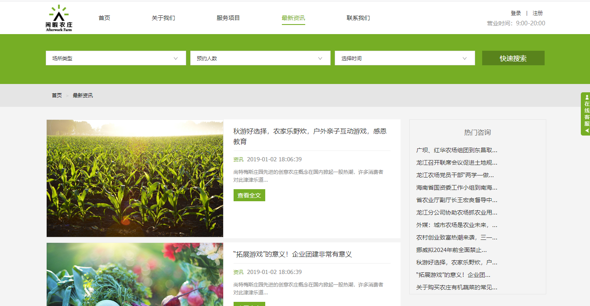Open the 在线客服 side widget
Viewport: 590px width, 306px height.
[x=585, y=114]
